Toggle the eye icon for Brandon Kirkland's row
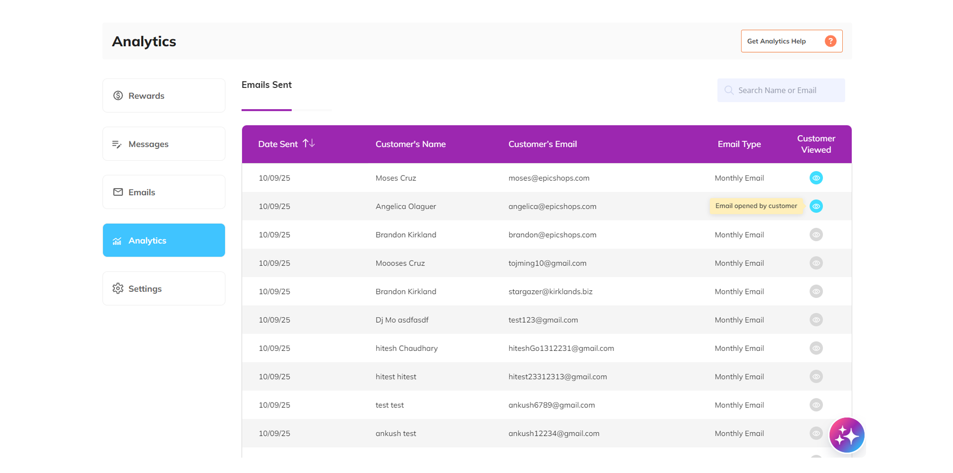The height and width of the screenshot is (473, 953). 816,235
